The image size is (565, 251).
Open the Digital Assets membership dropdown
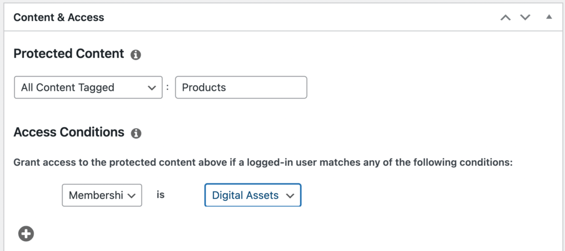[x=253, y=195]
